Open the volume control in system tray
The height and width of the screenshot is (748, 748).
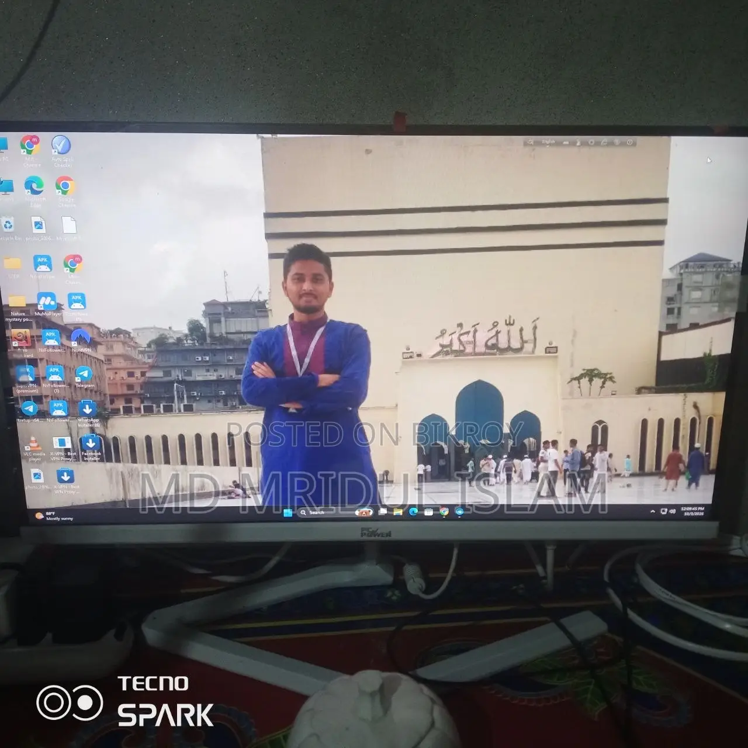point(672,511)
